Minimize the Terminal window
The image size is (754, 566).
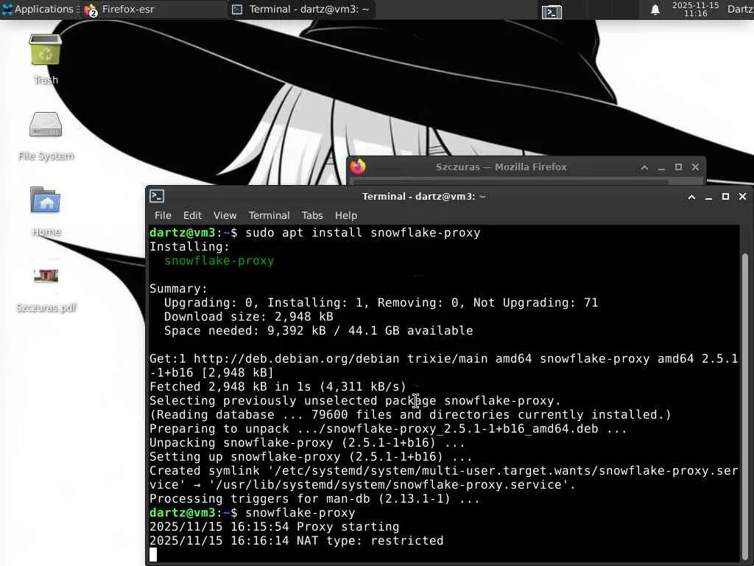click(x=708, y=196)
